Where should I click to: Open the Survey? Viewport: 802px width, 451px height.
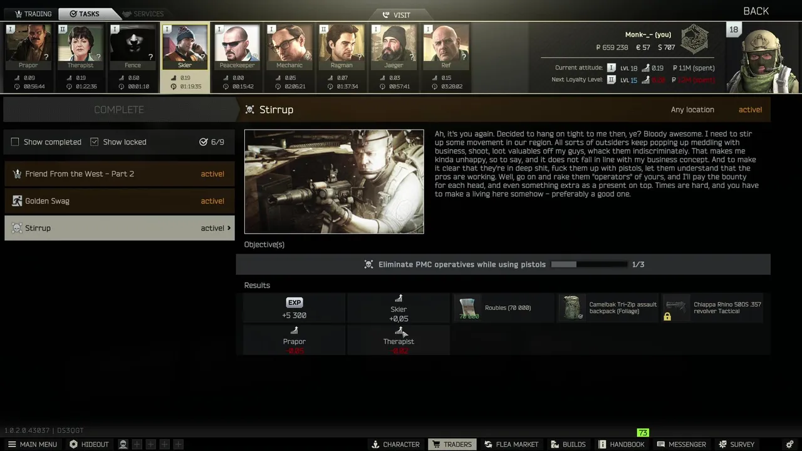(737, 444)
